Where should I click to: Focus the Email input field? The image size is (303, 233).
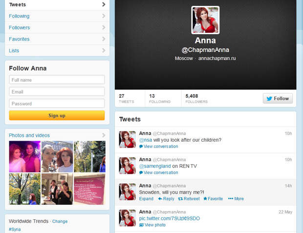pos(57,91)
